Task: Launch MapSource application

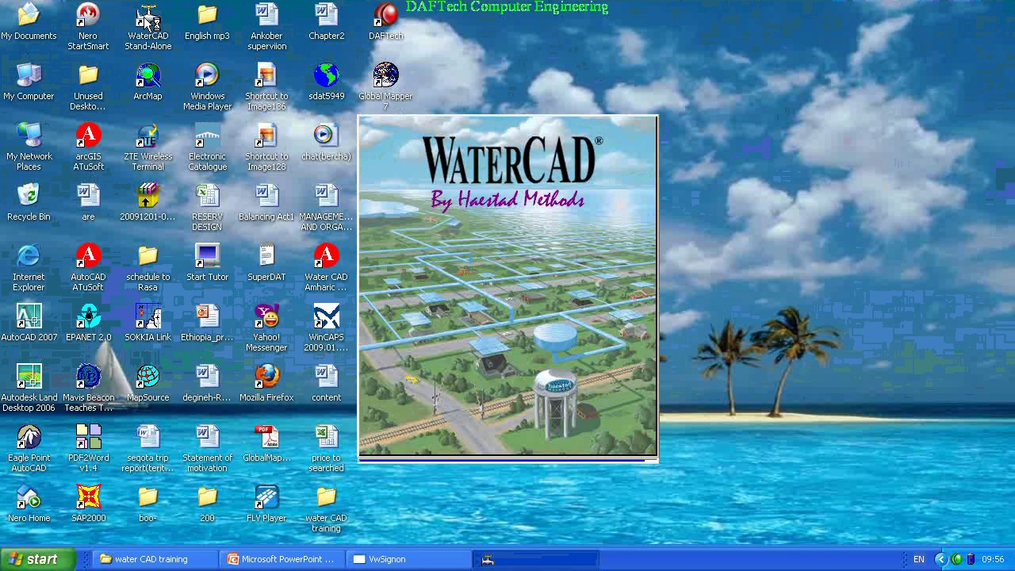Action: (147, 377)
